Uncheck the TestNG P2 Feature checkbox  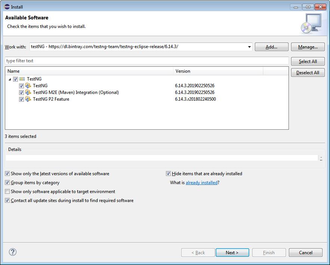(21, 99)
